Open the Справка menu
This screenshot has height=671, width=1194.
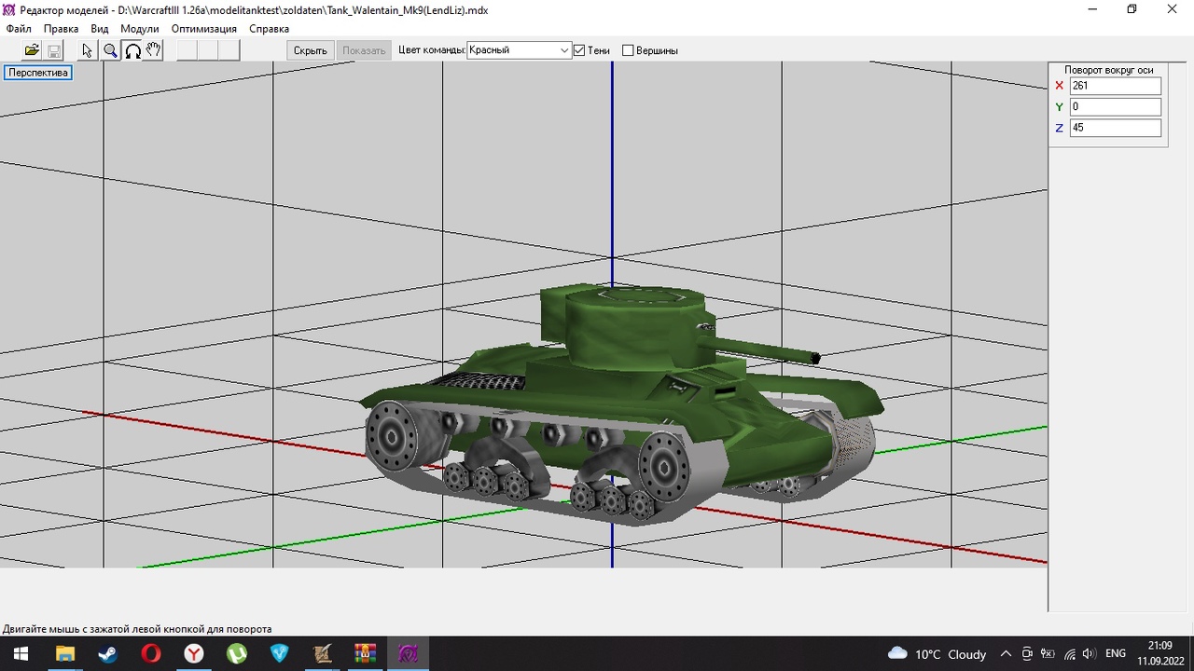tap(270, 29)
